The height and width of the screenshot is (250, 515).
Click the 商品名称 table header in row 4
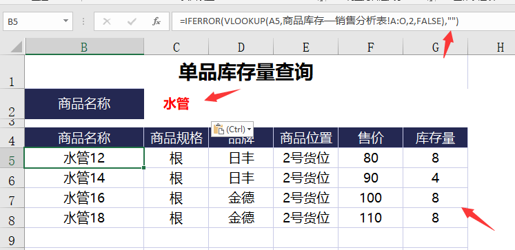(84, 138)
